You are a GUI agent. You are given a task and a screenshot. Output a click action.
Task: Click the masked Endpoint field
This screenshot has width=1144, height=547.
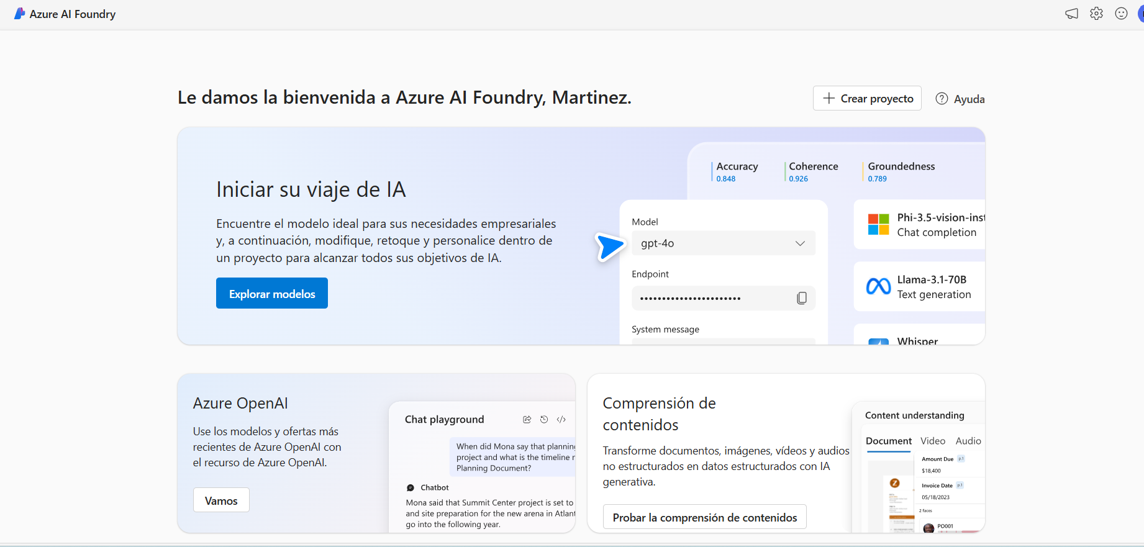[x=724, y=298]
